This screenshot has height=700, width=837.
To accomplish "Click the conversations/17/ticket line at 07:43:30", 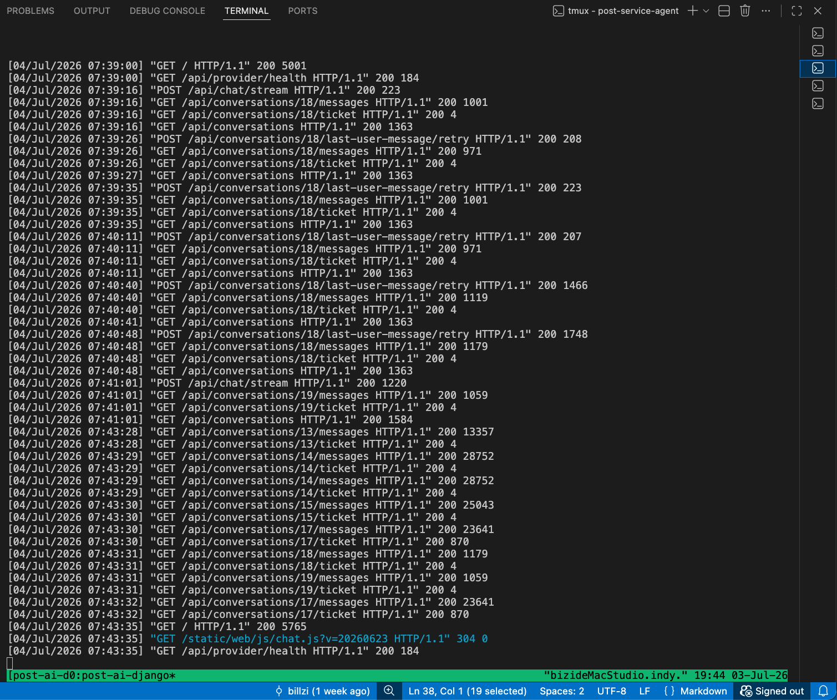I will (x=239, y=542).
